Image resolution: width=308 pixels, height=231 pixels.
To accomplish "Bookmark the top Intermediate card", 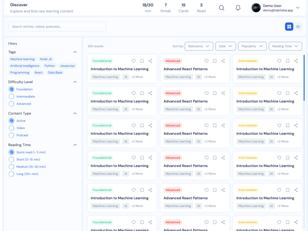I will pyautogui.click(x=288, y=61).
